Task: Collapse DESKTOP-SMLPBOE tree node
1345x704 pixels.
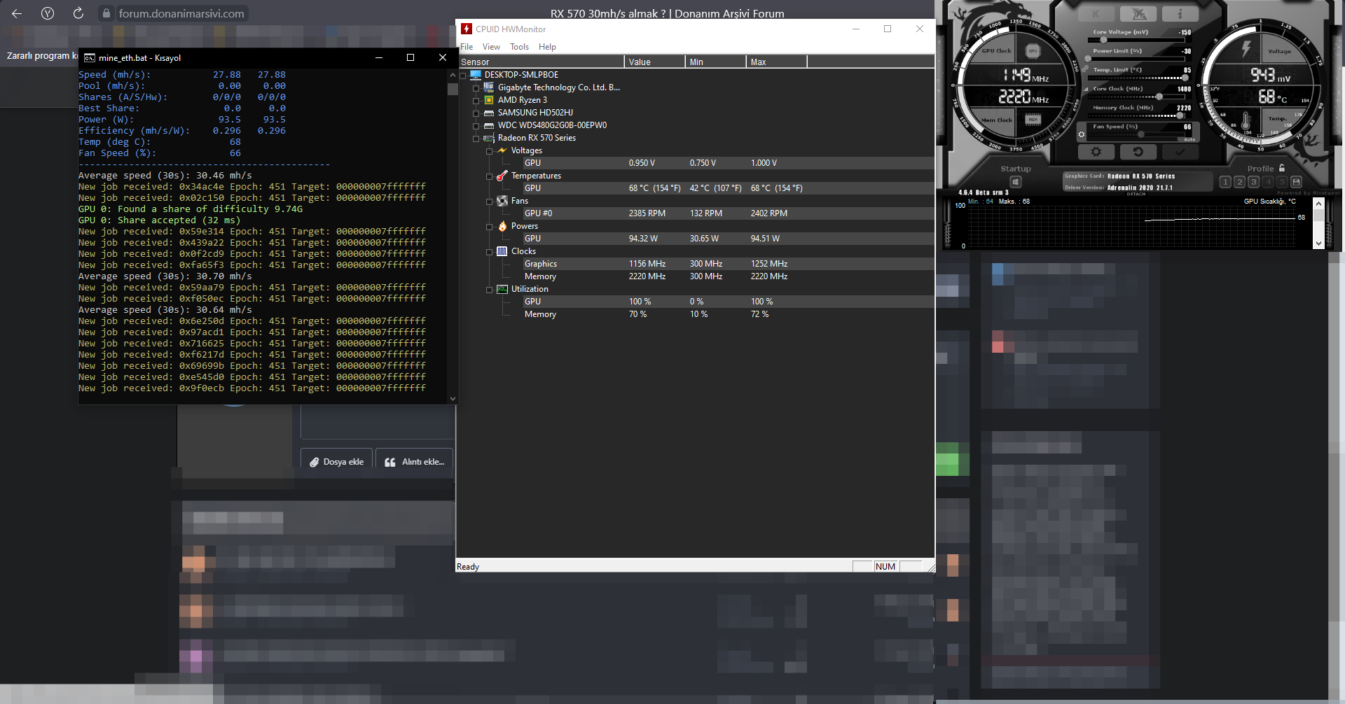Action: (x=462, y=76)
